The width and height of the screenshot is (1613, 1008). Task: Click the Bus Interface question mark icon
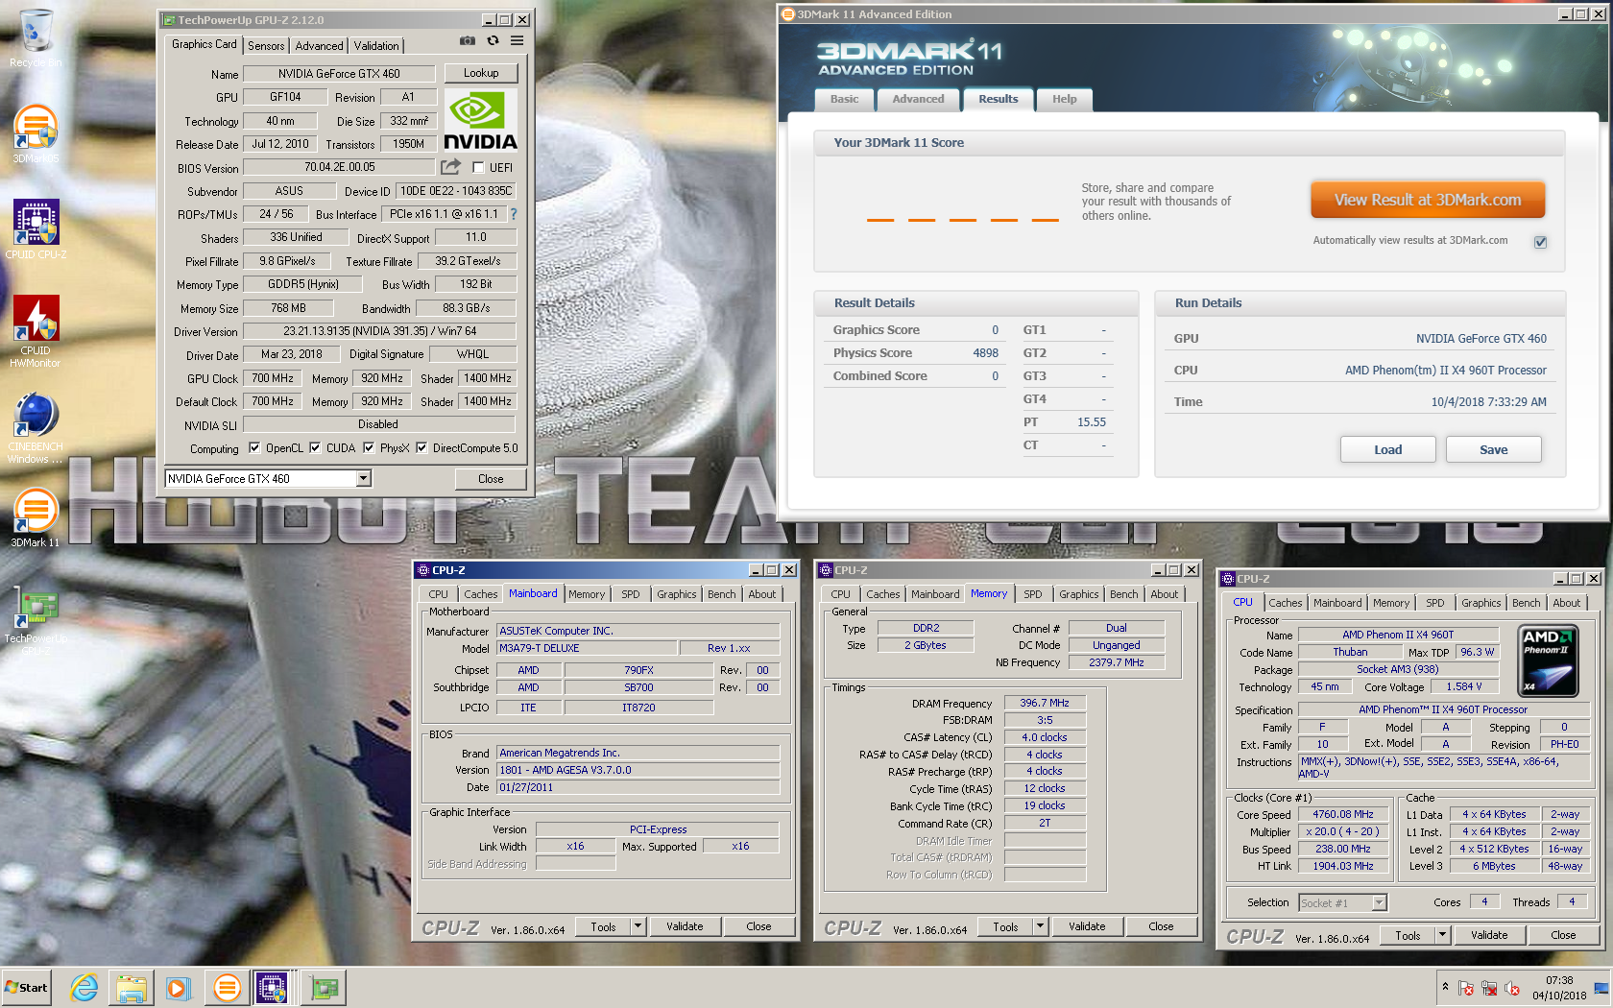[514, 214]
